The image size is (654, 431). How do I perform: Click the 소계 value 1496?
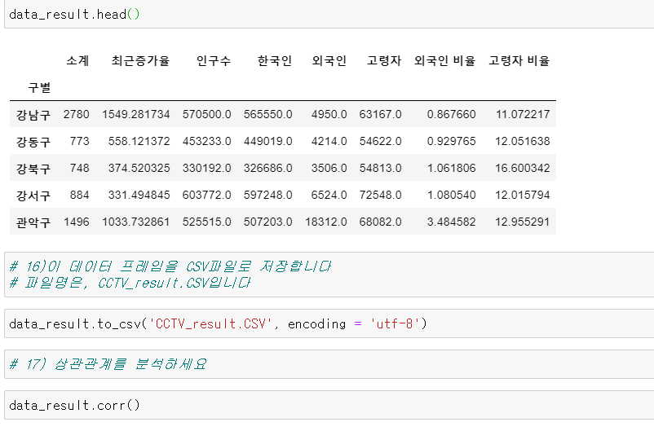coord(77,222)
